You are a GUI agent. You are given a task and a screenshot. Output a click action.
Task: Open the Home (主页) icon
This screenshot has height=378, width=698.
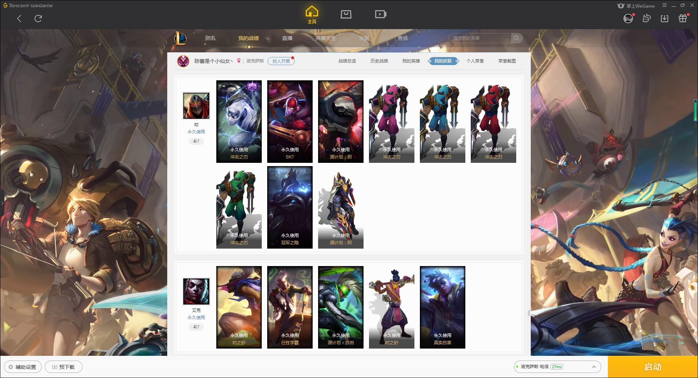tap(312, 15)
